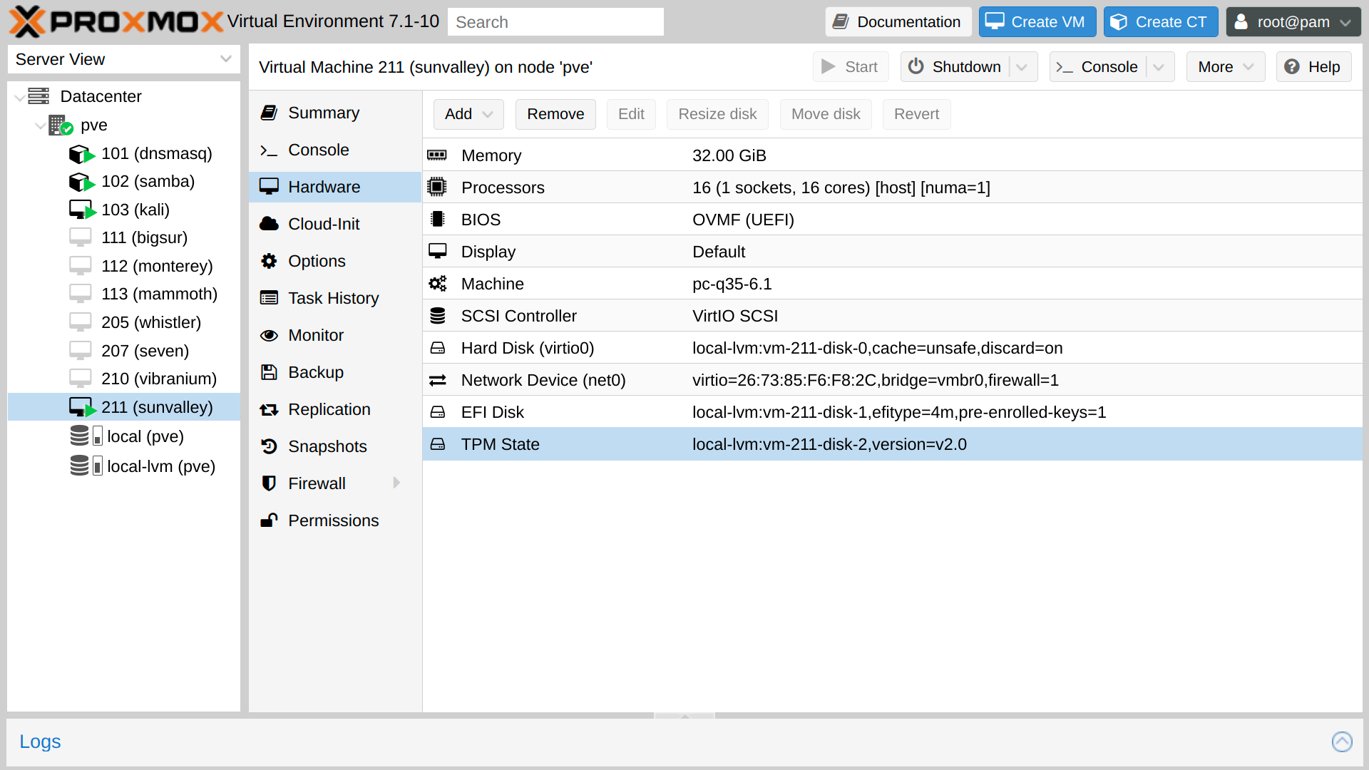The height and width of the screenshot is (770, 1369).
Task: Click the Memory row icon
Action: point(437,155)
